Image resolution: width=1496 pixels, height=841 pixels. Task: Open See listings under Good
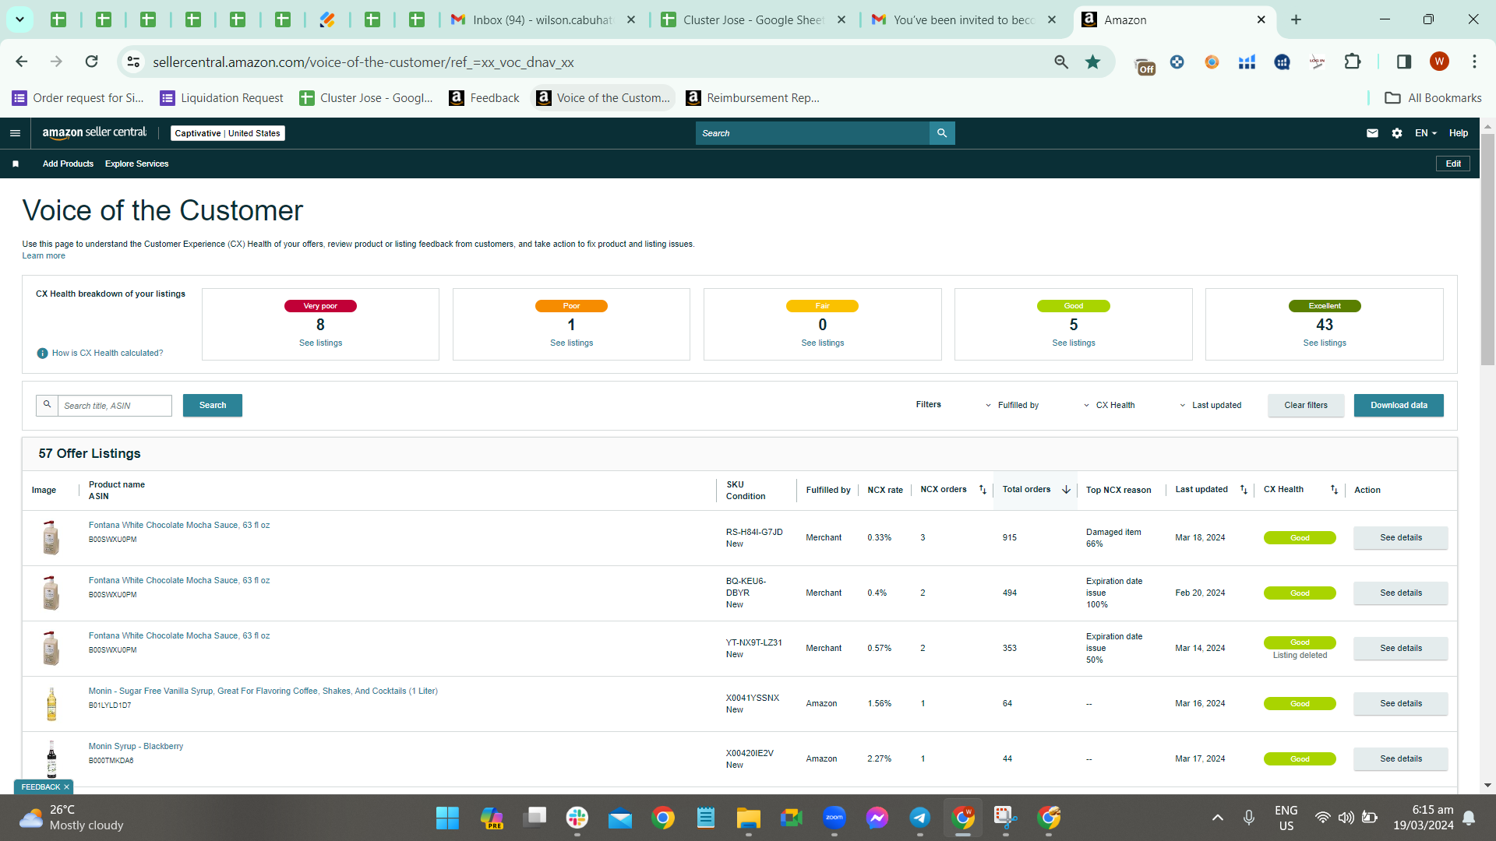click(1073, 343)
